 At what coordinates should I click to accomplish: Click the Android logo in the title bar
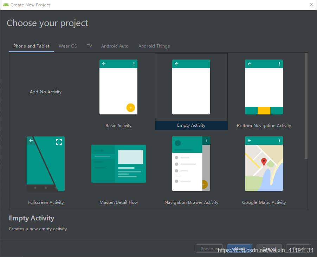tap(6, 5)
